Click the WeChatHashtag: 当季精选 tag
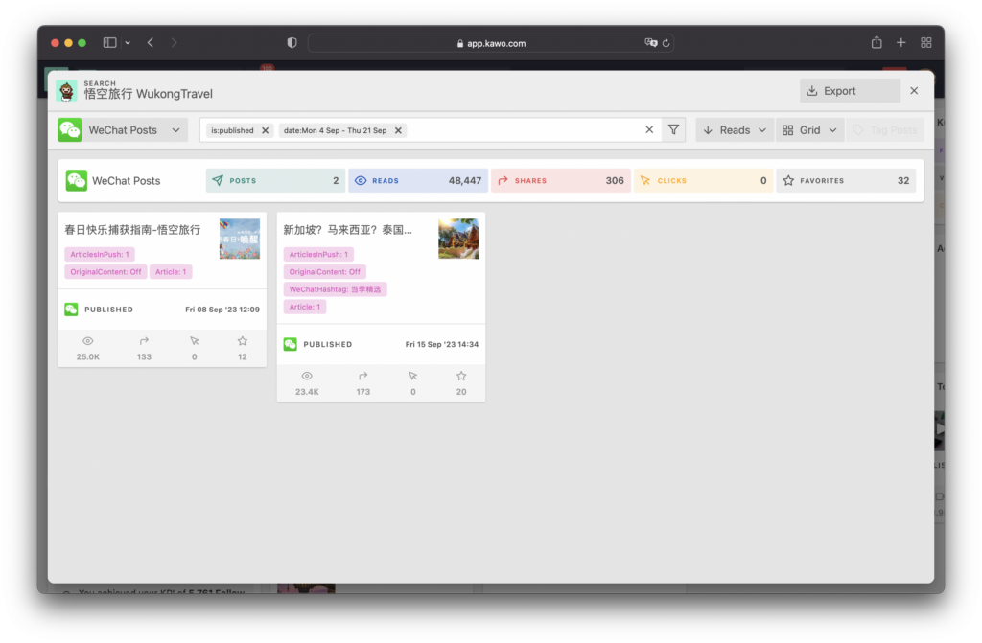Image resolution: width=982 pixels, height=643 pixels. pyautogui.click(x=335, y=289)
